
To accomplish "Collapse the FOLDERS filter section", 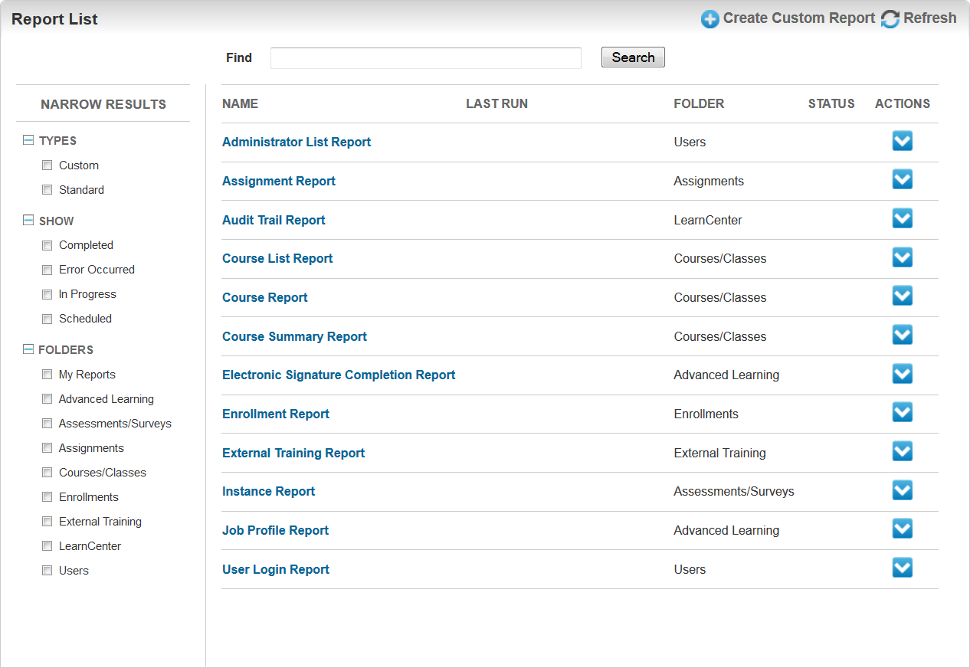I will 28,349.
